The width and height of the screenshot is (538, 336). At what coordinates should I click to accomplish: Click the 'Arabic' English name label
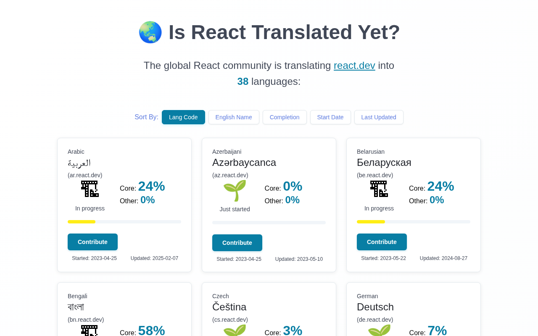click(76, 152)
